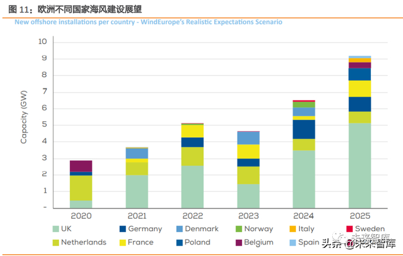The height and width of the screenshot is (256, 403).
Task: Click the Spain legend color swatch
Action: [292, 242]
